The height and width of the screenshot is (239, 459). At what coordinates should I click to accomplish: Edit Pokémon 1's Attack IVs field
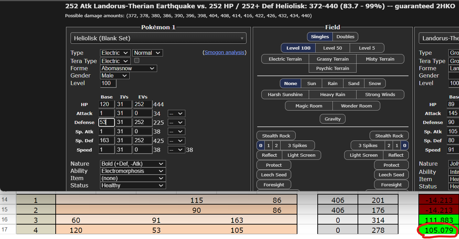tap(124, 113)
